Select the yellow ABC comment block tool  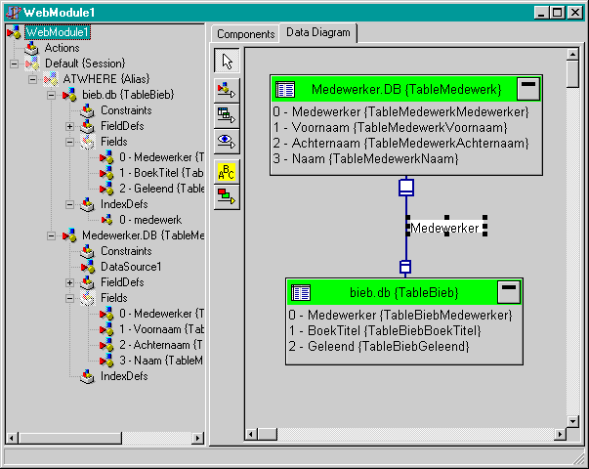click(226, 171)
